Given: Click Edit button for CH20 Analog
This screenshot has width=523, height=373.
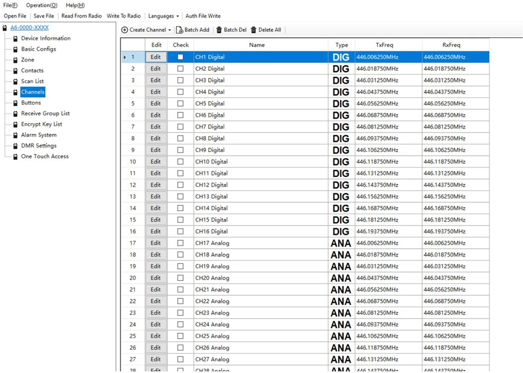Looking at the screenshot, I should click(x=156, y=278).
